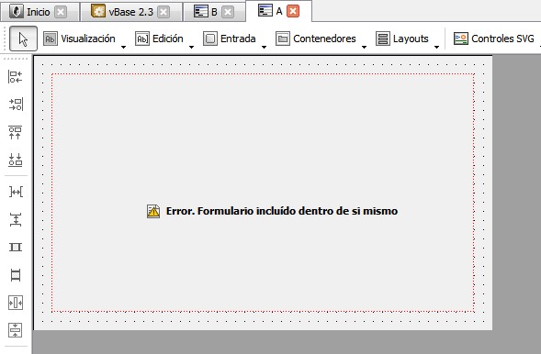Select the arrow pointer tool
Image resolution: width=541 pixels, height=354 pixels.
coord(23,39)
